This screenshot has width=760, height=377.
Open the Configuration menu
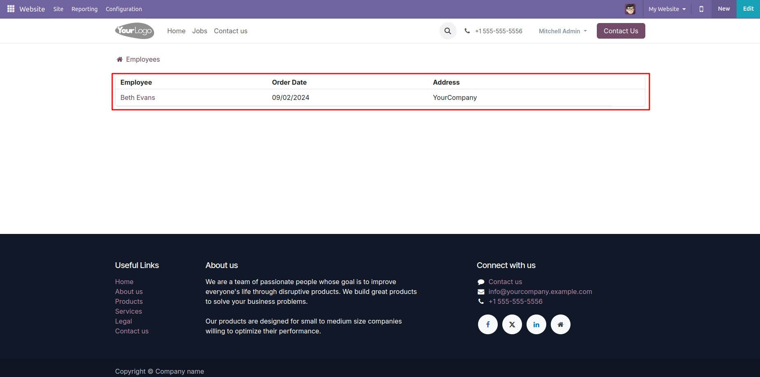click(x=124, y=9)
